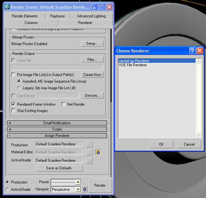
Task: Open the Production renderer chooser ellipsis button
Action: pyautogui.click(x=89, y=145)
